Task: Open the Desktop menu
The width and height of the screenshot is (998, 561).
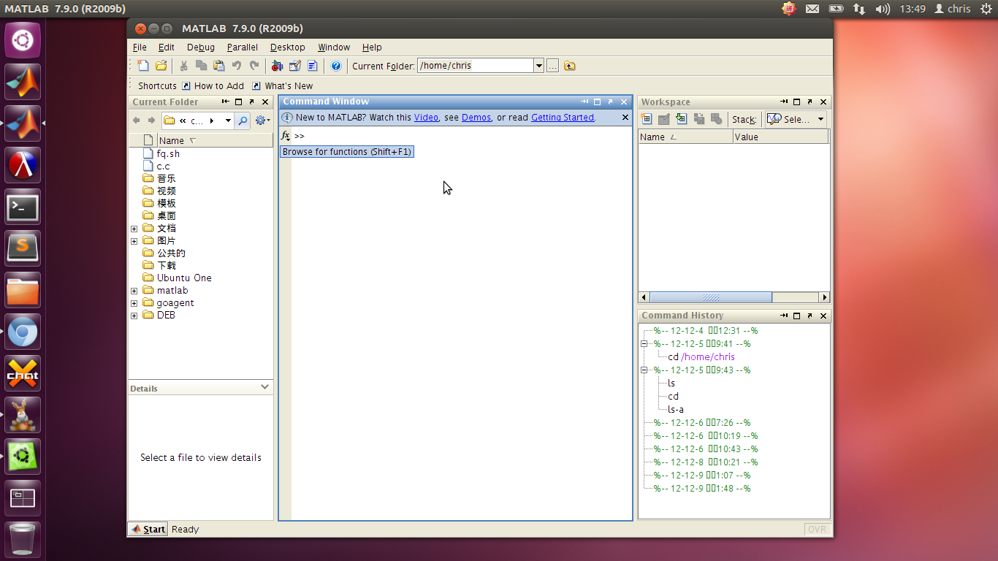Action: click(x=287, y=47)
